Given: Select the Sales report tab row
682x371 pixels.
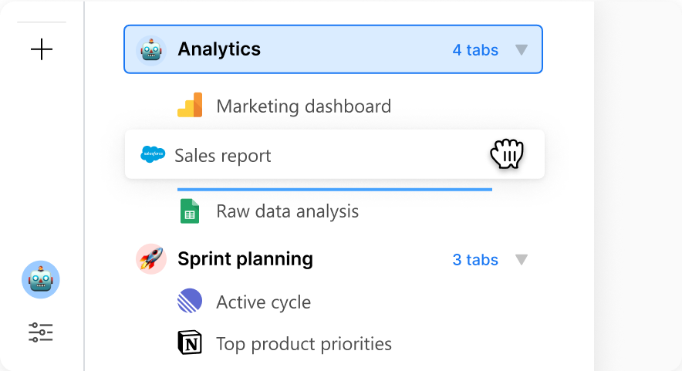Looking at the screenshot, I should click(x=335, y=154).
